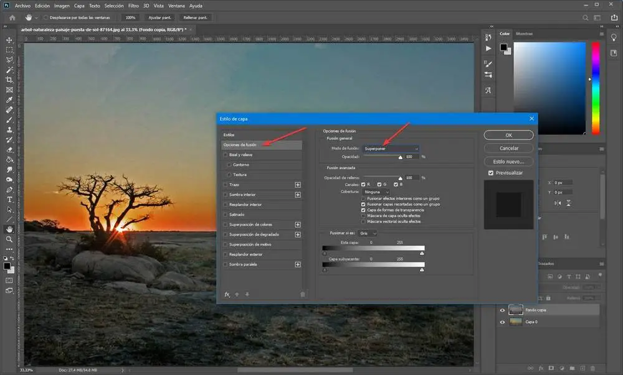Viewport: 623px width, 375px height.
Task: Activate the Zoom magnifier tool
Action: click(9, 239)
